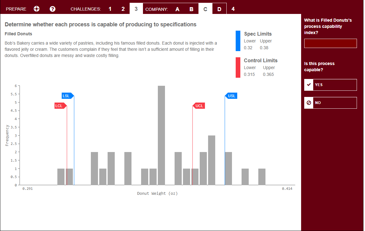Click the main heading about process specifications
365x231 pixels.
click(100, 25)
